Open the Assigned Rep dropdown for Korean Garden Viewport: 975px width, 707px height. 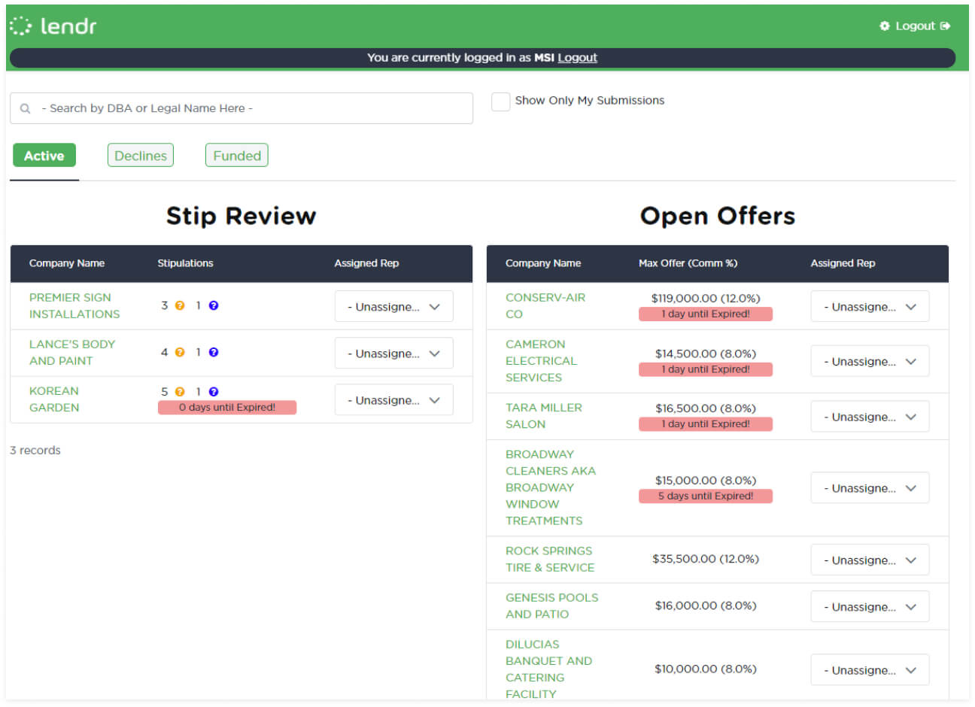coord(393,399)
